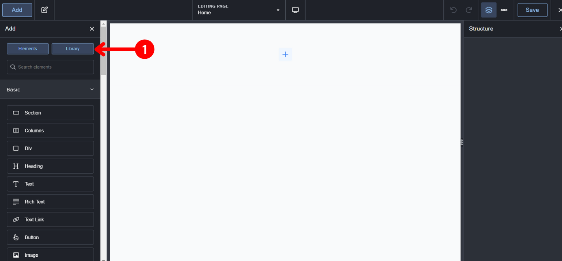Add an Image element
Image resolution: width=562 pixels, height=261 pixels.
[x=50, y=254]
